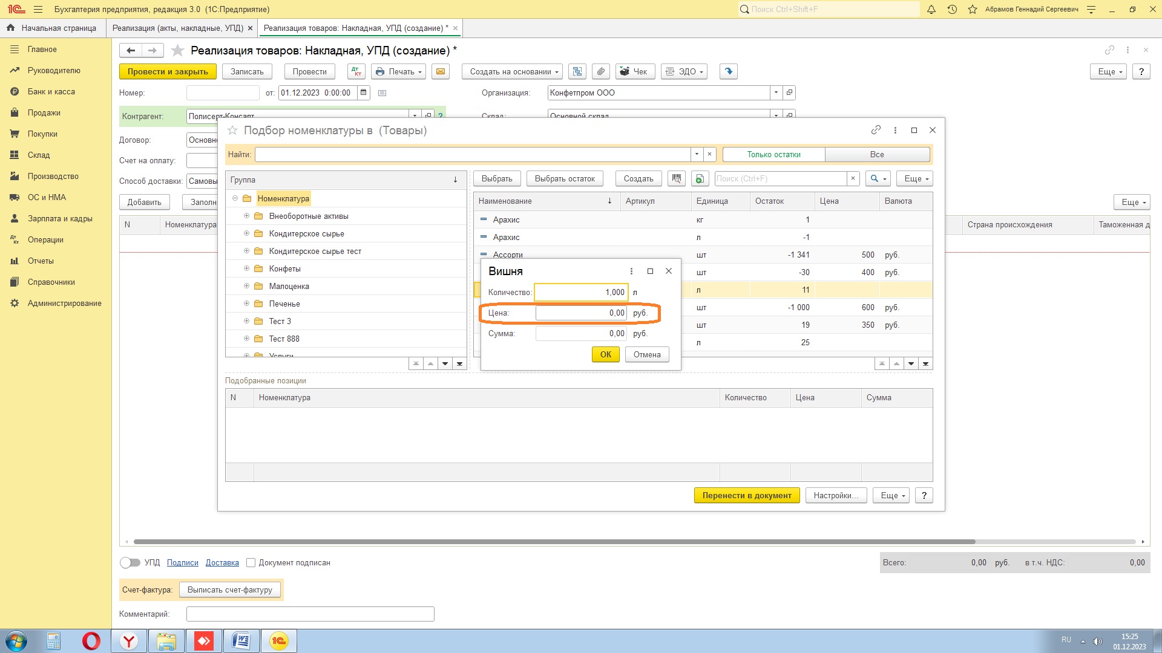Viewport: 1162px width, 653px height.
Task: Click Перенести в документ button
Action: pyautogui.click(x=746, y=495)
